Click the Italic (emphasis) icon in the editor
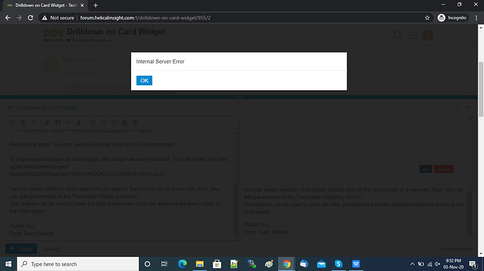 tap(34, 123)
